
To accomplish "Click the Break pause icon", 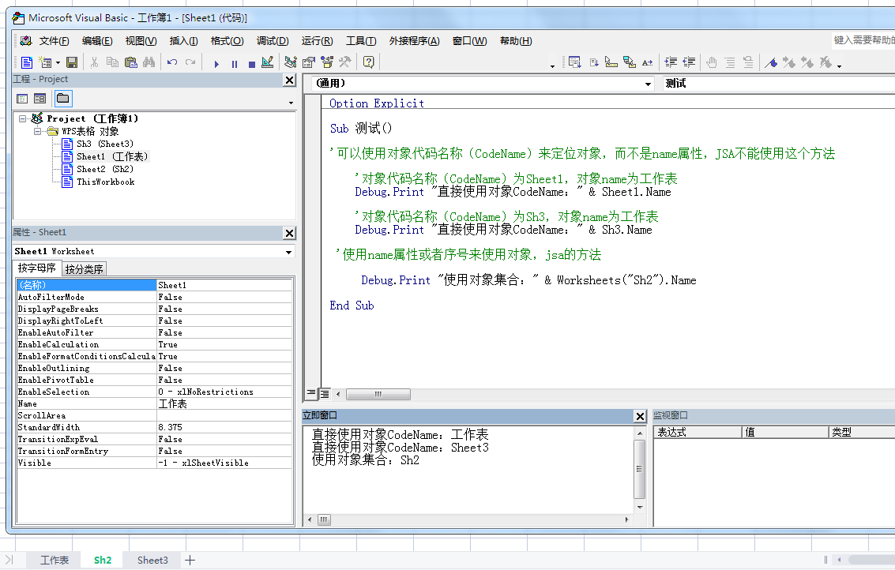I will [234, 64].
